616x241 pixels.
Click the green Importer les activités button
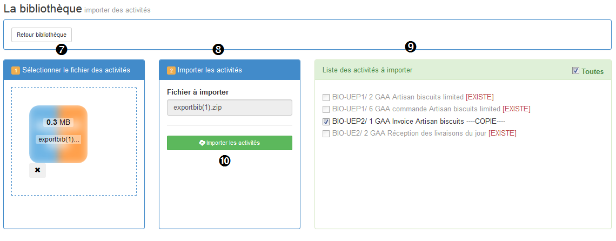pos(230,143)
